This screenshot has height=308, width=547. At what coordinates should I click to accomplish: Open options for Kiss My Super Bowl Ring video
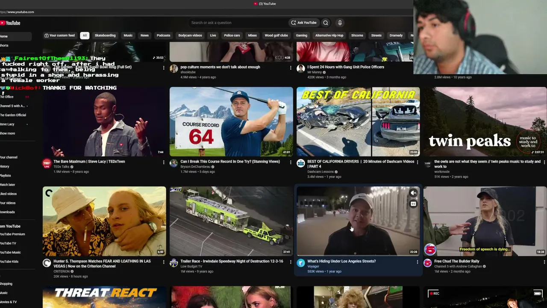coord(163,68)
